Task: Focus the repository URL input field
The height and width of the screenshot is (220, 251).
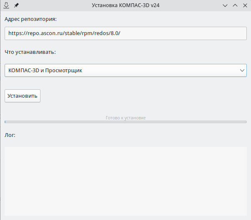Action: pos(125,33)
